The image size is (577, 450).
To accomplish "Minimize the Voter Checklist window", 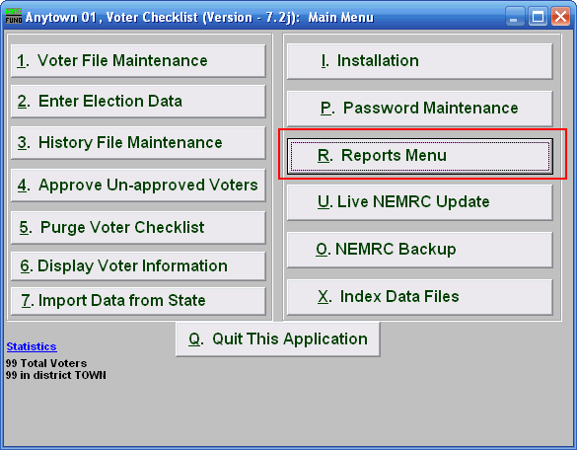I will [x=515, y=17].
